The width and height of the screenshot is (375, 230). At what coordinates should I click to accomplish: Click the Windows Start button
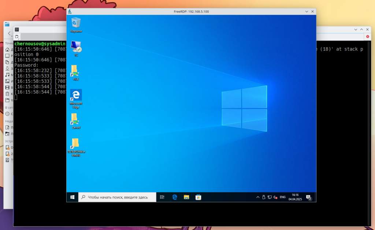point(73,197)
